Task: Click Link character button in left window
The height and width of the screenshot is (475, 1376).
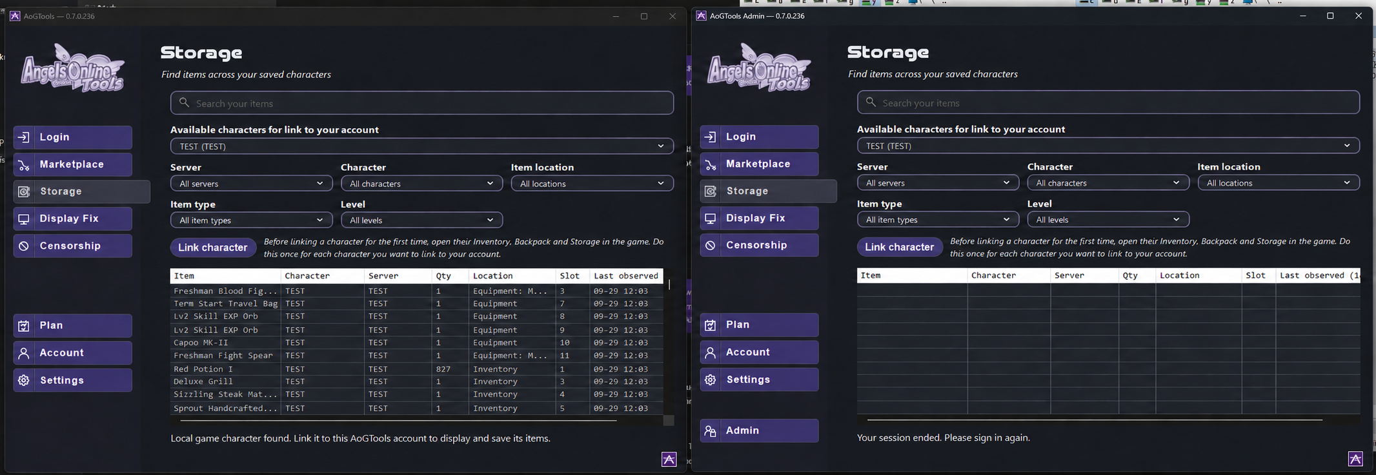Action: click(x=213, y=247)
